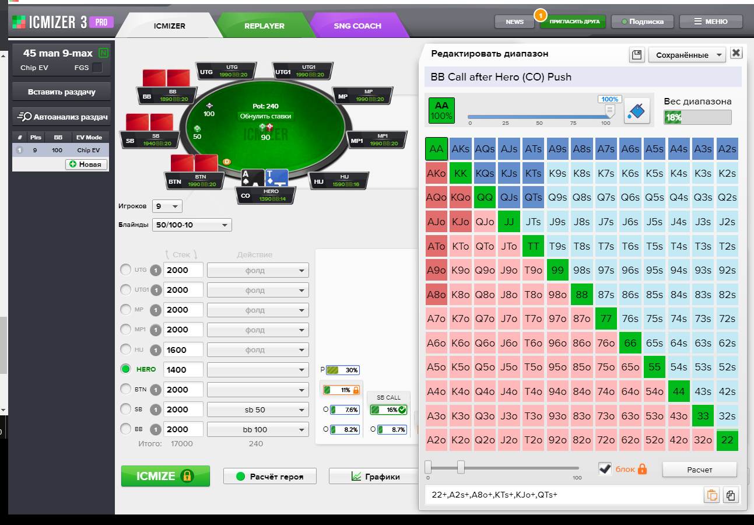754x525 pixels.
Task: Copy range text using the copy icon
Action: 730,495
